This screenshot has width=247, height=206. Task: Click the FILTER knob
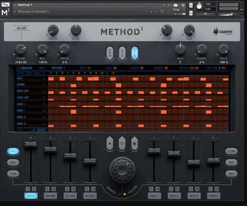pyautogui.click(x=21, y=50)
